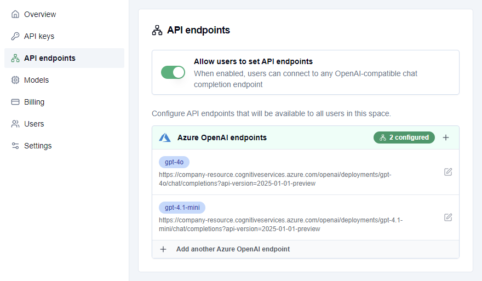This screenshot has height=281, width=482.
Task: Click the Settings sliders icon in sidebar
Action: [x=15, y=146]
